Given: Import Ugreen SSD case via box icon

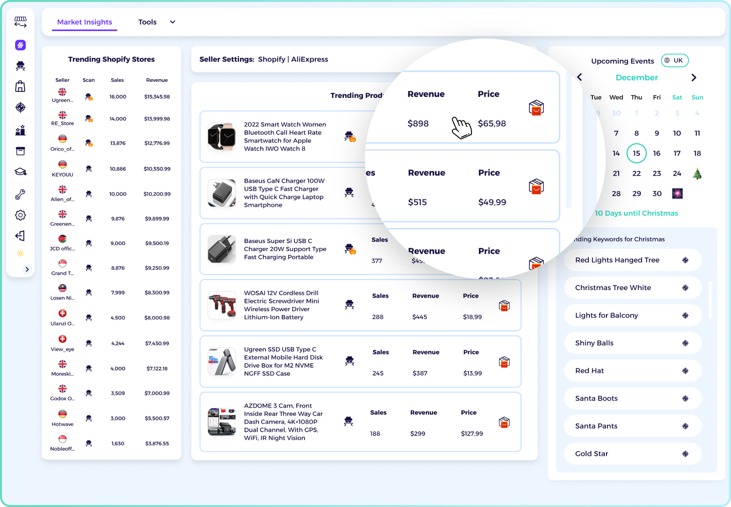Looking at the screenshot, I should click(504, 361).
